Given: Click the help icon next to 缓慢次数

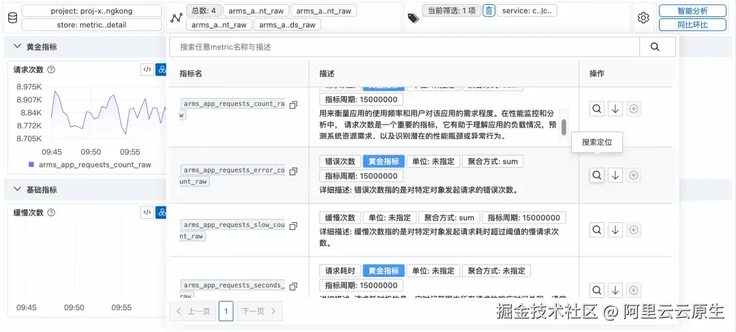Looking at the screenshot, I should tap(52, 212).
